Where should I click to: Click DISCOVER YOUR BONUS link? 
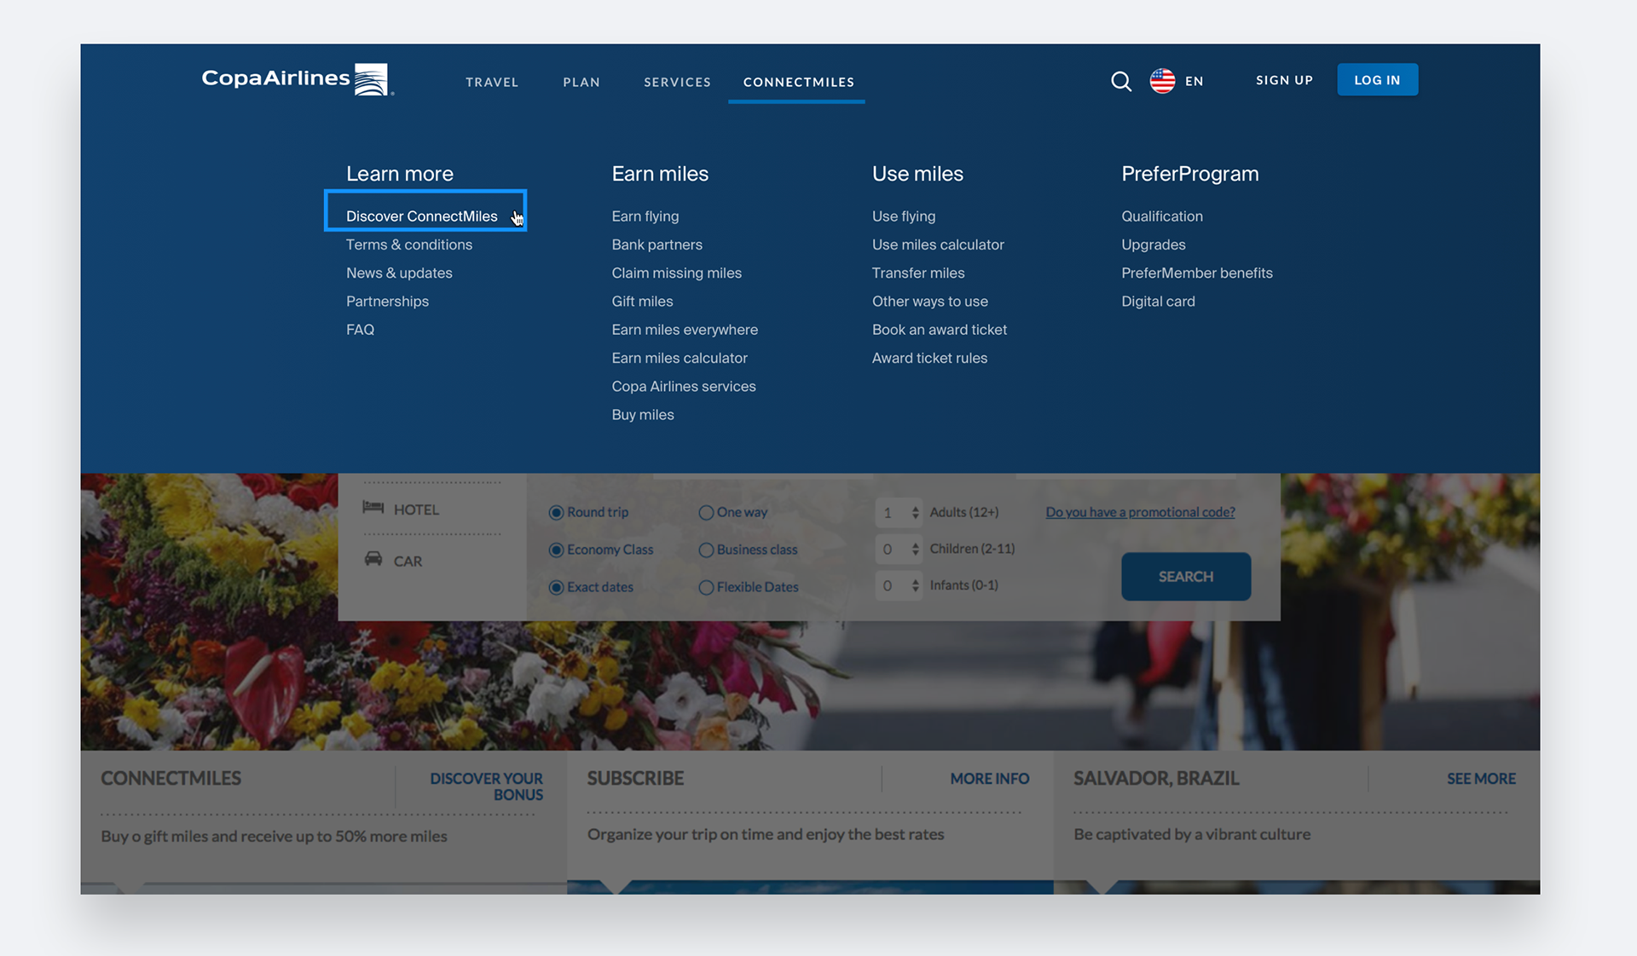click(x=486, y=786)
